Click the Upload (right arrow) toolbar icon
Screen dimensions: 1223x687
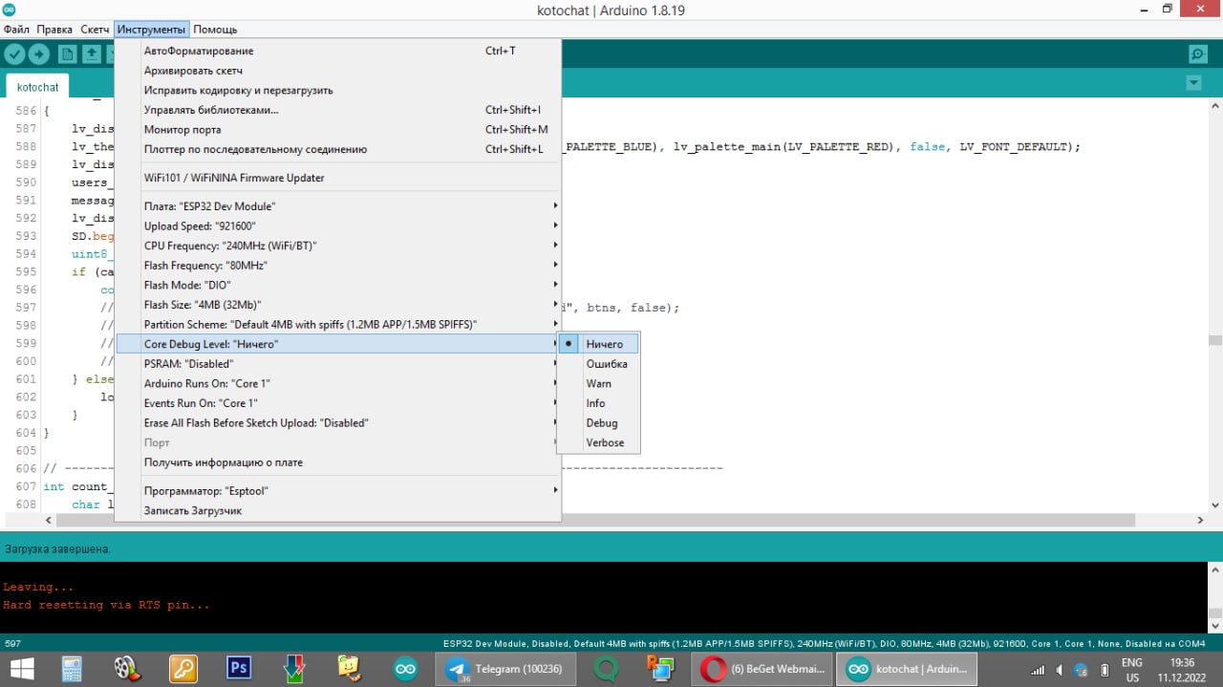[x=39, y=54]
